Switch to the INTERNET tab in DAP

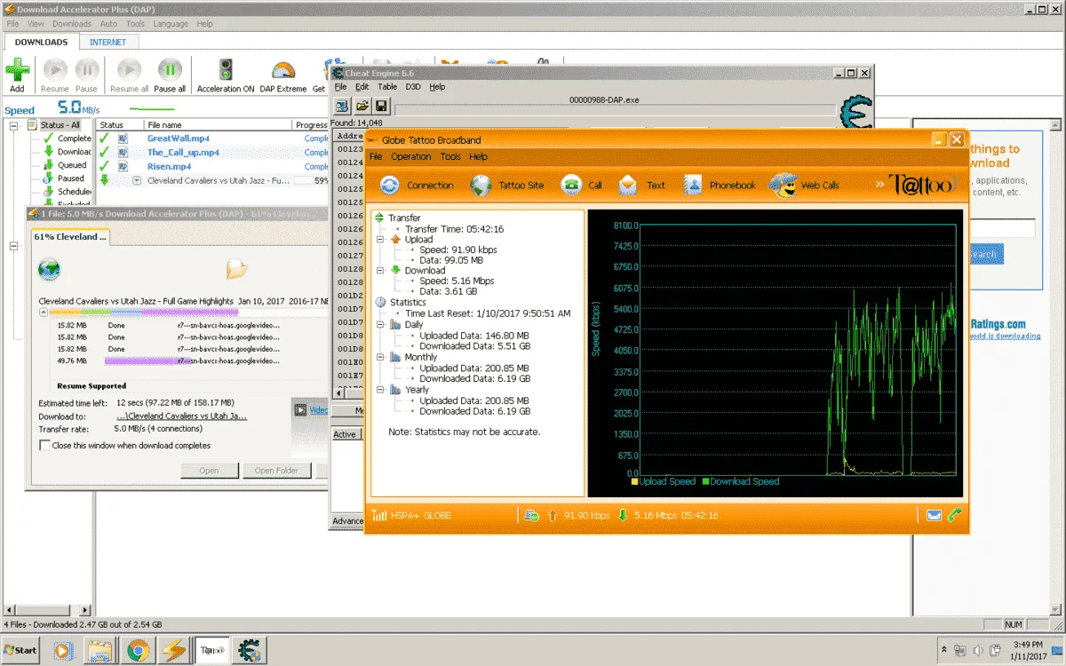coord(107,42)
